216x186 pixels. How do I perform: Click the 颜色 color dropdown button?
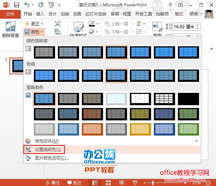pos(34,32)
